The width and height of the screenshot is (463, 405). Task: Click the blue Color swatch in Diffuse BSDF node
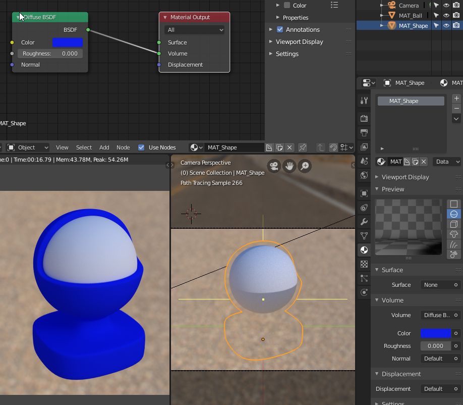[67, 42]
